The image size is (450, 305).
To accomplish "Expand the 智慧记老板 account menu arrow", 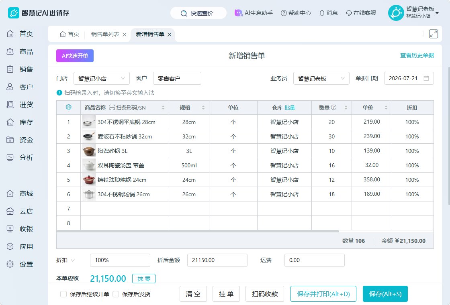I will (x=437, y=13).
